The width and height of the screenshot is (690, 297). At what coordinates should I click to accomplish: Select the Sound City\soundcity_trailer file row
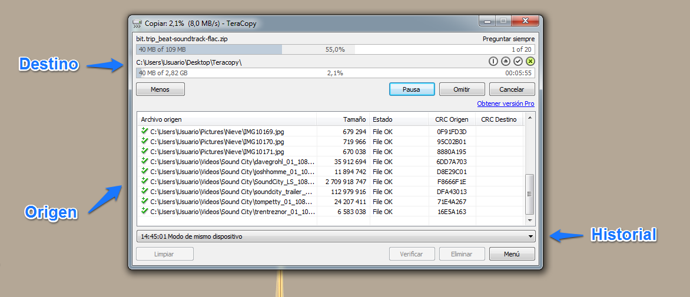(x=331, y=192)
